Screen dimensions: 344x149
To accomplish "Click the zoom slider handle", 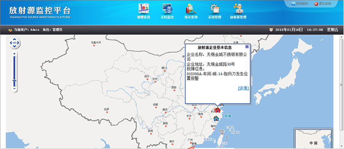I will pyautogui.click(x=14, y=81).
